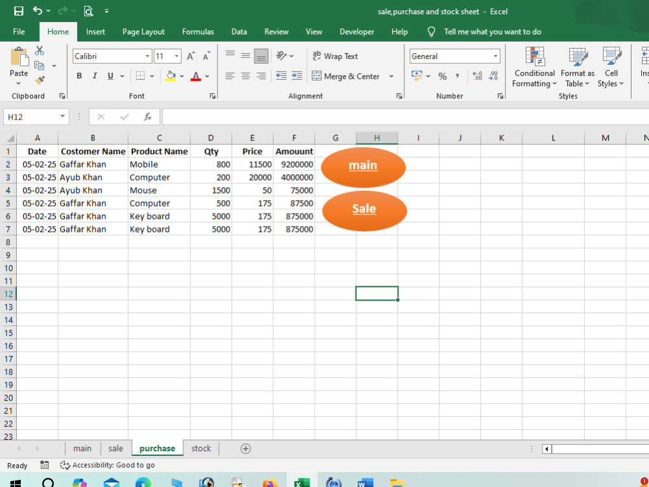This screenshot has width=649, height=487.
Task: Decrease the cell indent
Action: pyautogui.click(x=281, y=76)
